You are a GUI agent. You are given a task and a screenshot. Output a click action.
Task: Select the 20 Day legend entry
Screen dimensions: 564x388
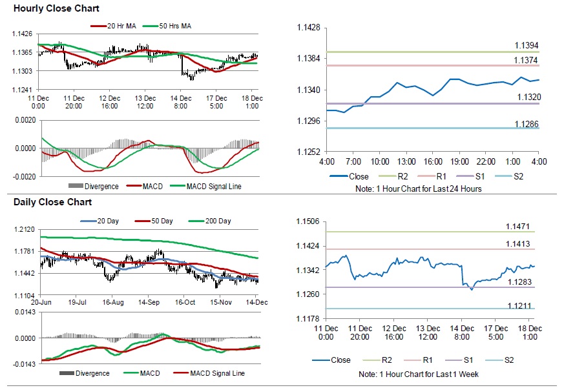106,221
